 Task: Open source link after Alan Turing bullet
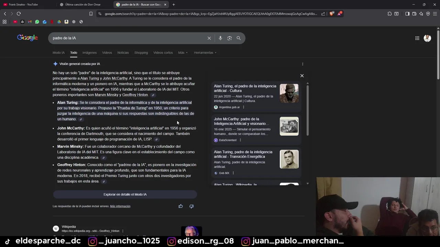[x=81, y=119]
